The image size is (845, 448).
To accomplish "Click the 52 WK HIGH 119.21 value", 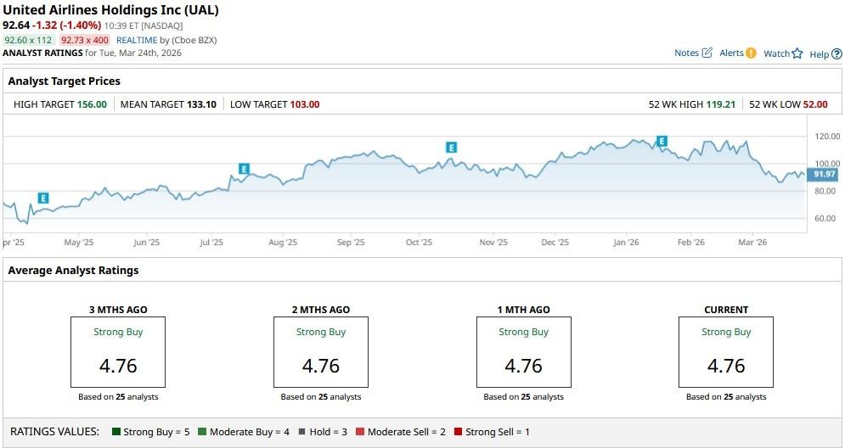I will pos(720,104).
